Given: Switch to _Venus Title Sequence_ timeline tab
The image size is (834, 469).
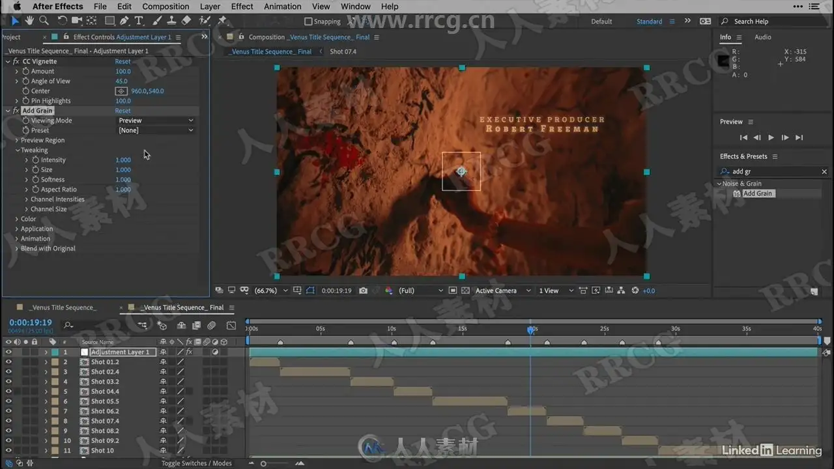Looking at the screenshot, I should (63, 307).
